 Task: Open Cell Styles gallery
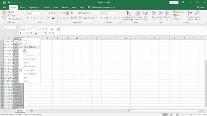pos(145,16)
